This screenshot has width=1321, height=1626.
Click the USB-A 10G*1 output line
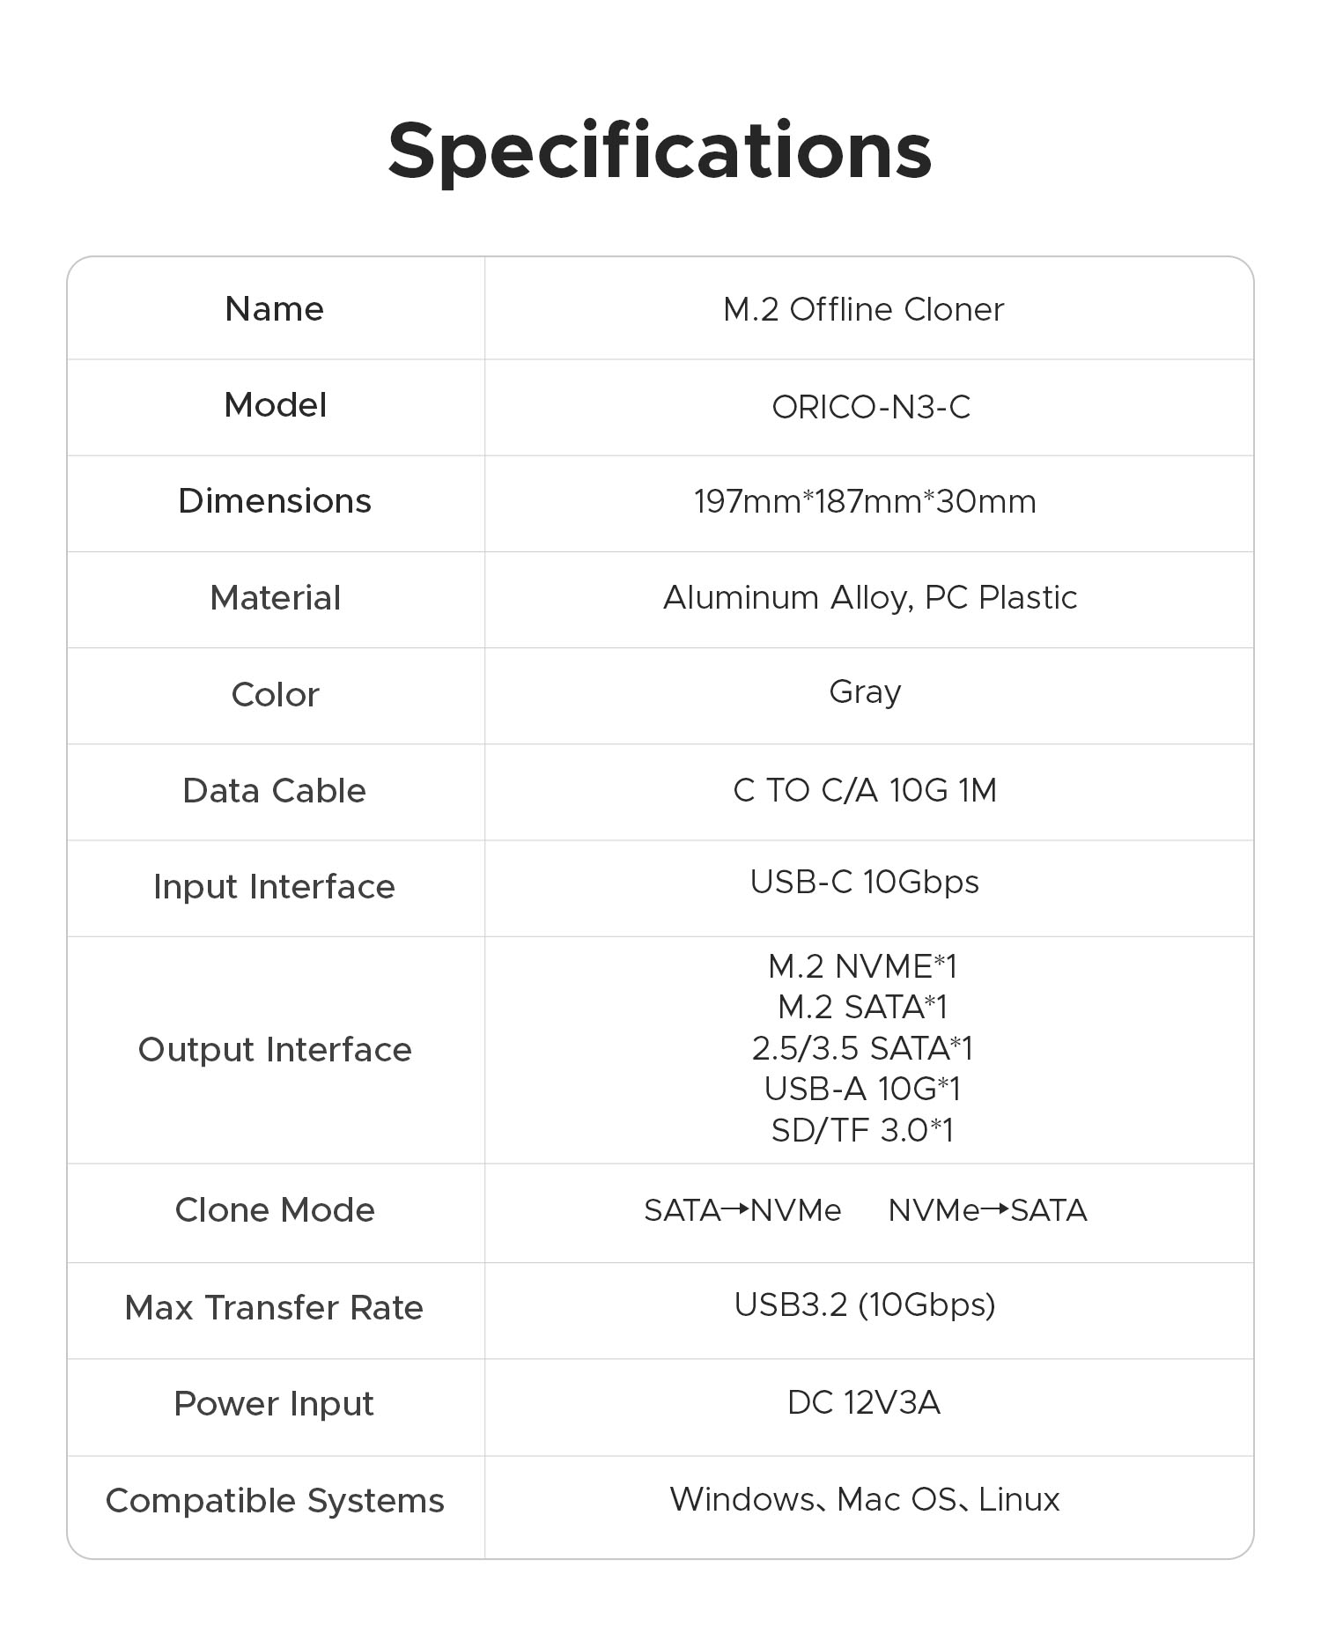[862, 1090]
